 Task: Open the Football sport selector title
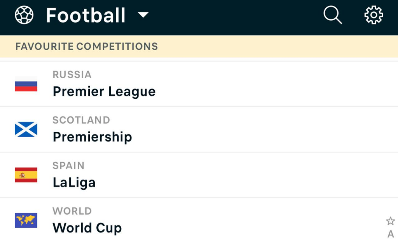click(x=86, y=15)
